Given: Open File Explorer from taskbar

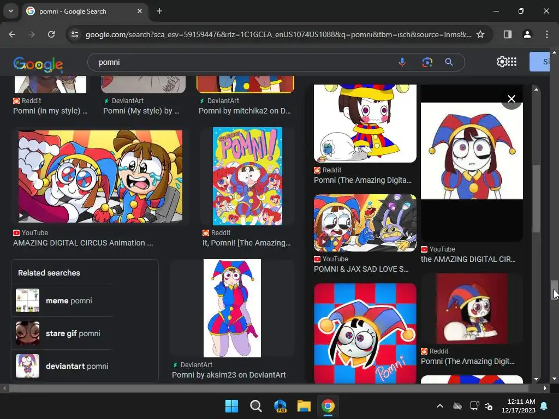Looking at the screenshot, I should (x=304, y=406).
